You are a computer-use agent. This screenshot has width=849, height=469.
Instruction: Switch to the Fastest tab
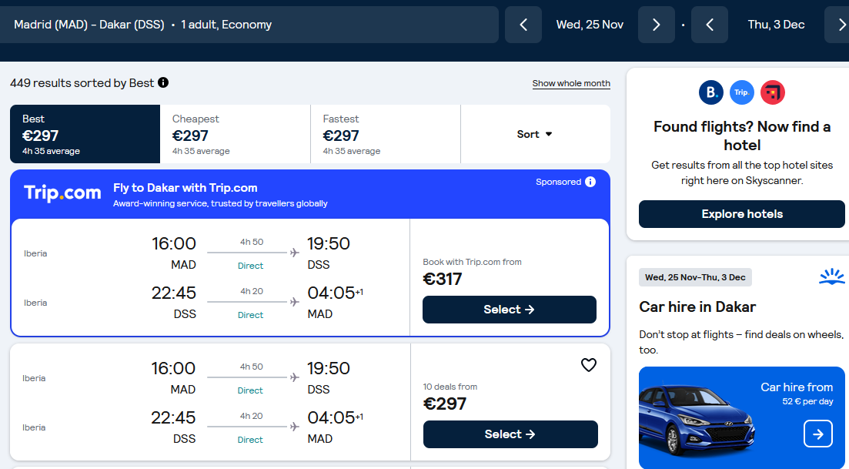[386, 134]
